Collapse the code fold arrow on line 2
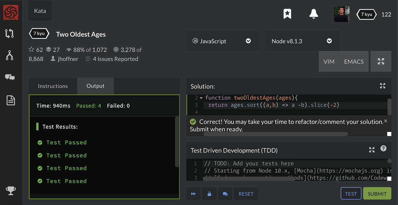The image size is (398, 205). click(201, 98)
